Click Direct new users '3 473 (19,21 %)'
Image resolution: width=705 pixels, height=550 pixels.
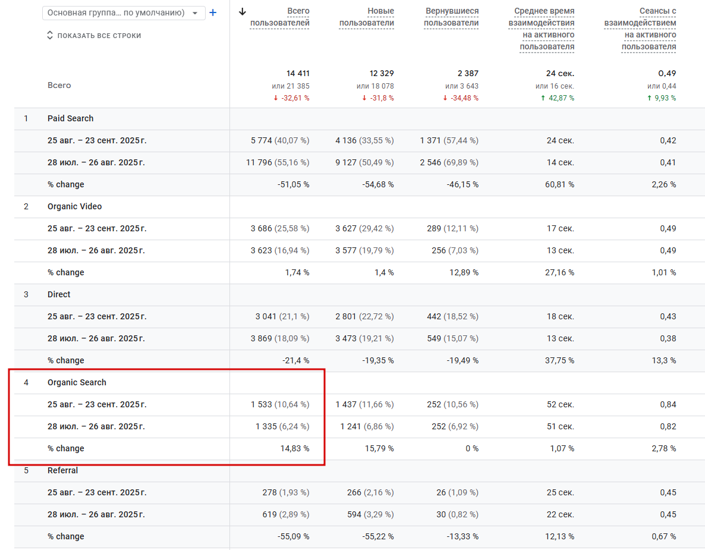tap(364, 339)
